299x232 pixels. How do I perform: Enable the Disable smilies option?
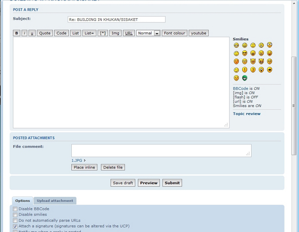coord(15,214)
